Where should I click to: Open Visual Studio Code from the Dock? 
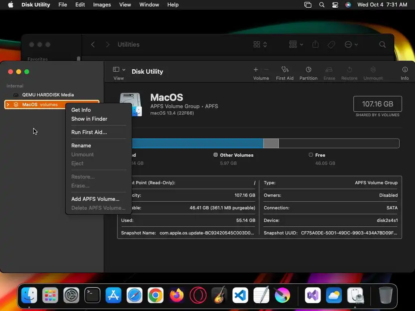240,295
